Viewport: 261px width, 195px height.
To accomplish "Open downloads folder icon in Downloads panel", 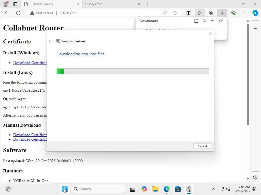I will 196,21.
